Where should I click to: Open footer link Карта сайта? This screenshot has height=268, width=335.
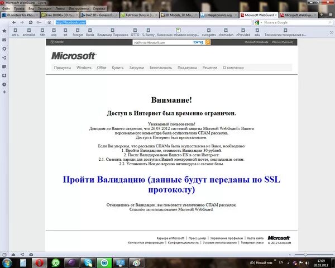pyautogui.click(x=255, y=238)
